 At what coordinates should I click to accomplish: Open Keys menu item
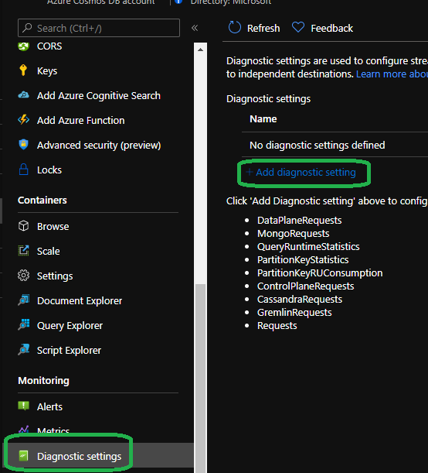pos(47,71)
